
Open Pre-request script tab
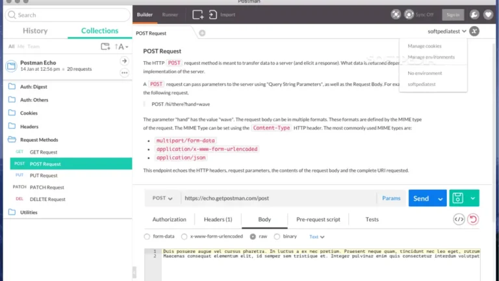point(318,219)
